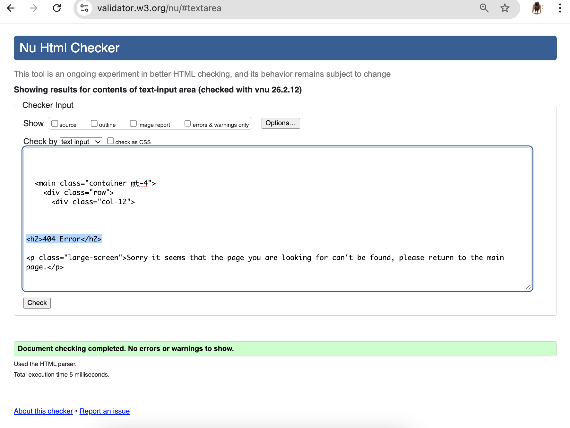Open the Options dialog
570x428 pixels.
[281, 123]
